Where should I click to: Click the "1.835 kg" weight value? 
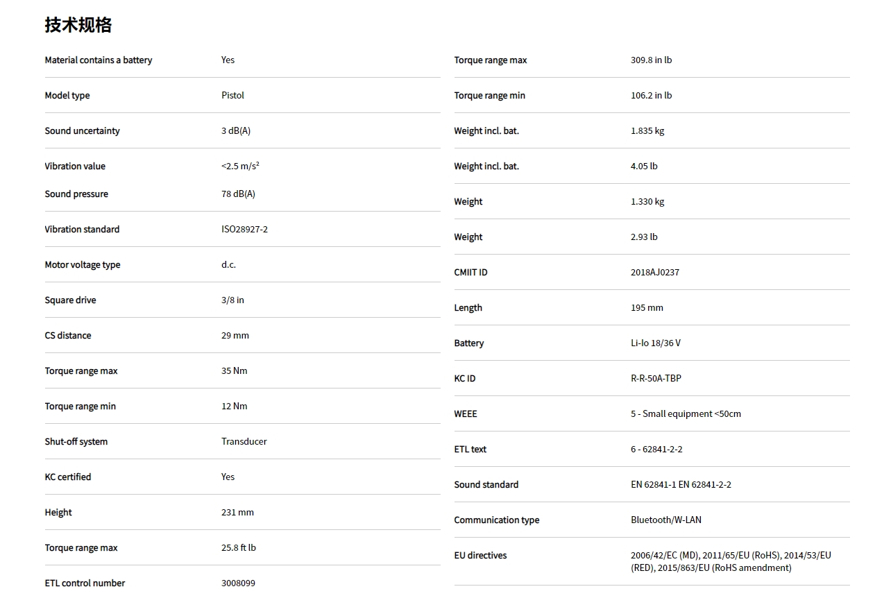(647, 131)
